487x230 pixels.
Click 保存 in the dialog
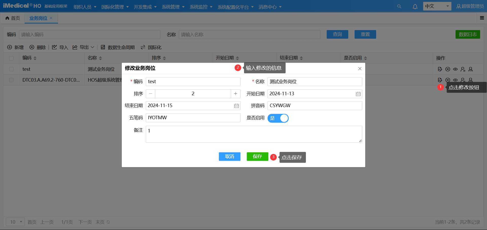coord(257,156)
